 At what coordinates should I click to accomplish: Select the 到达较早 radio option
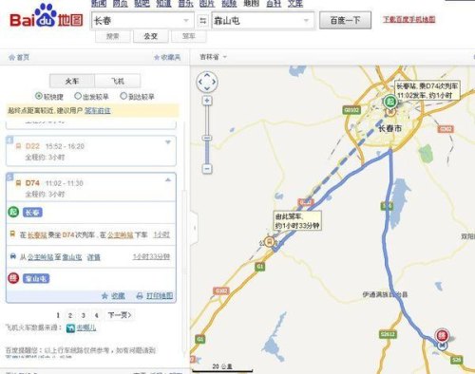[x=123, y=96]
